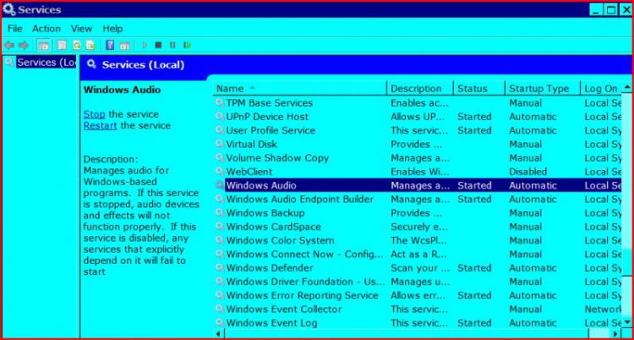Click the Refresh toolbar icon
634x340 pixels.
(76, 45)
